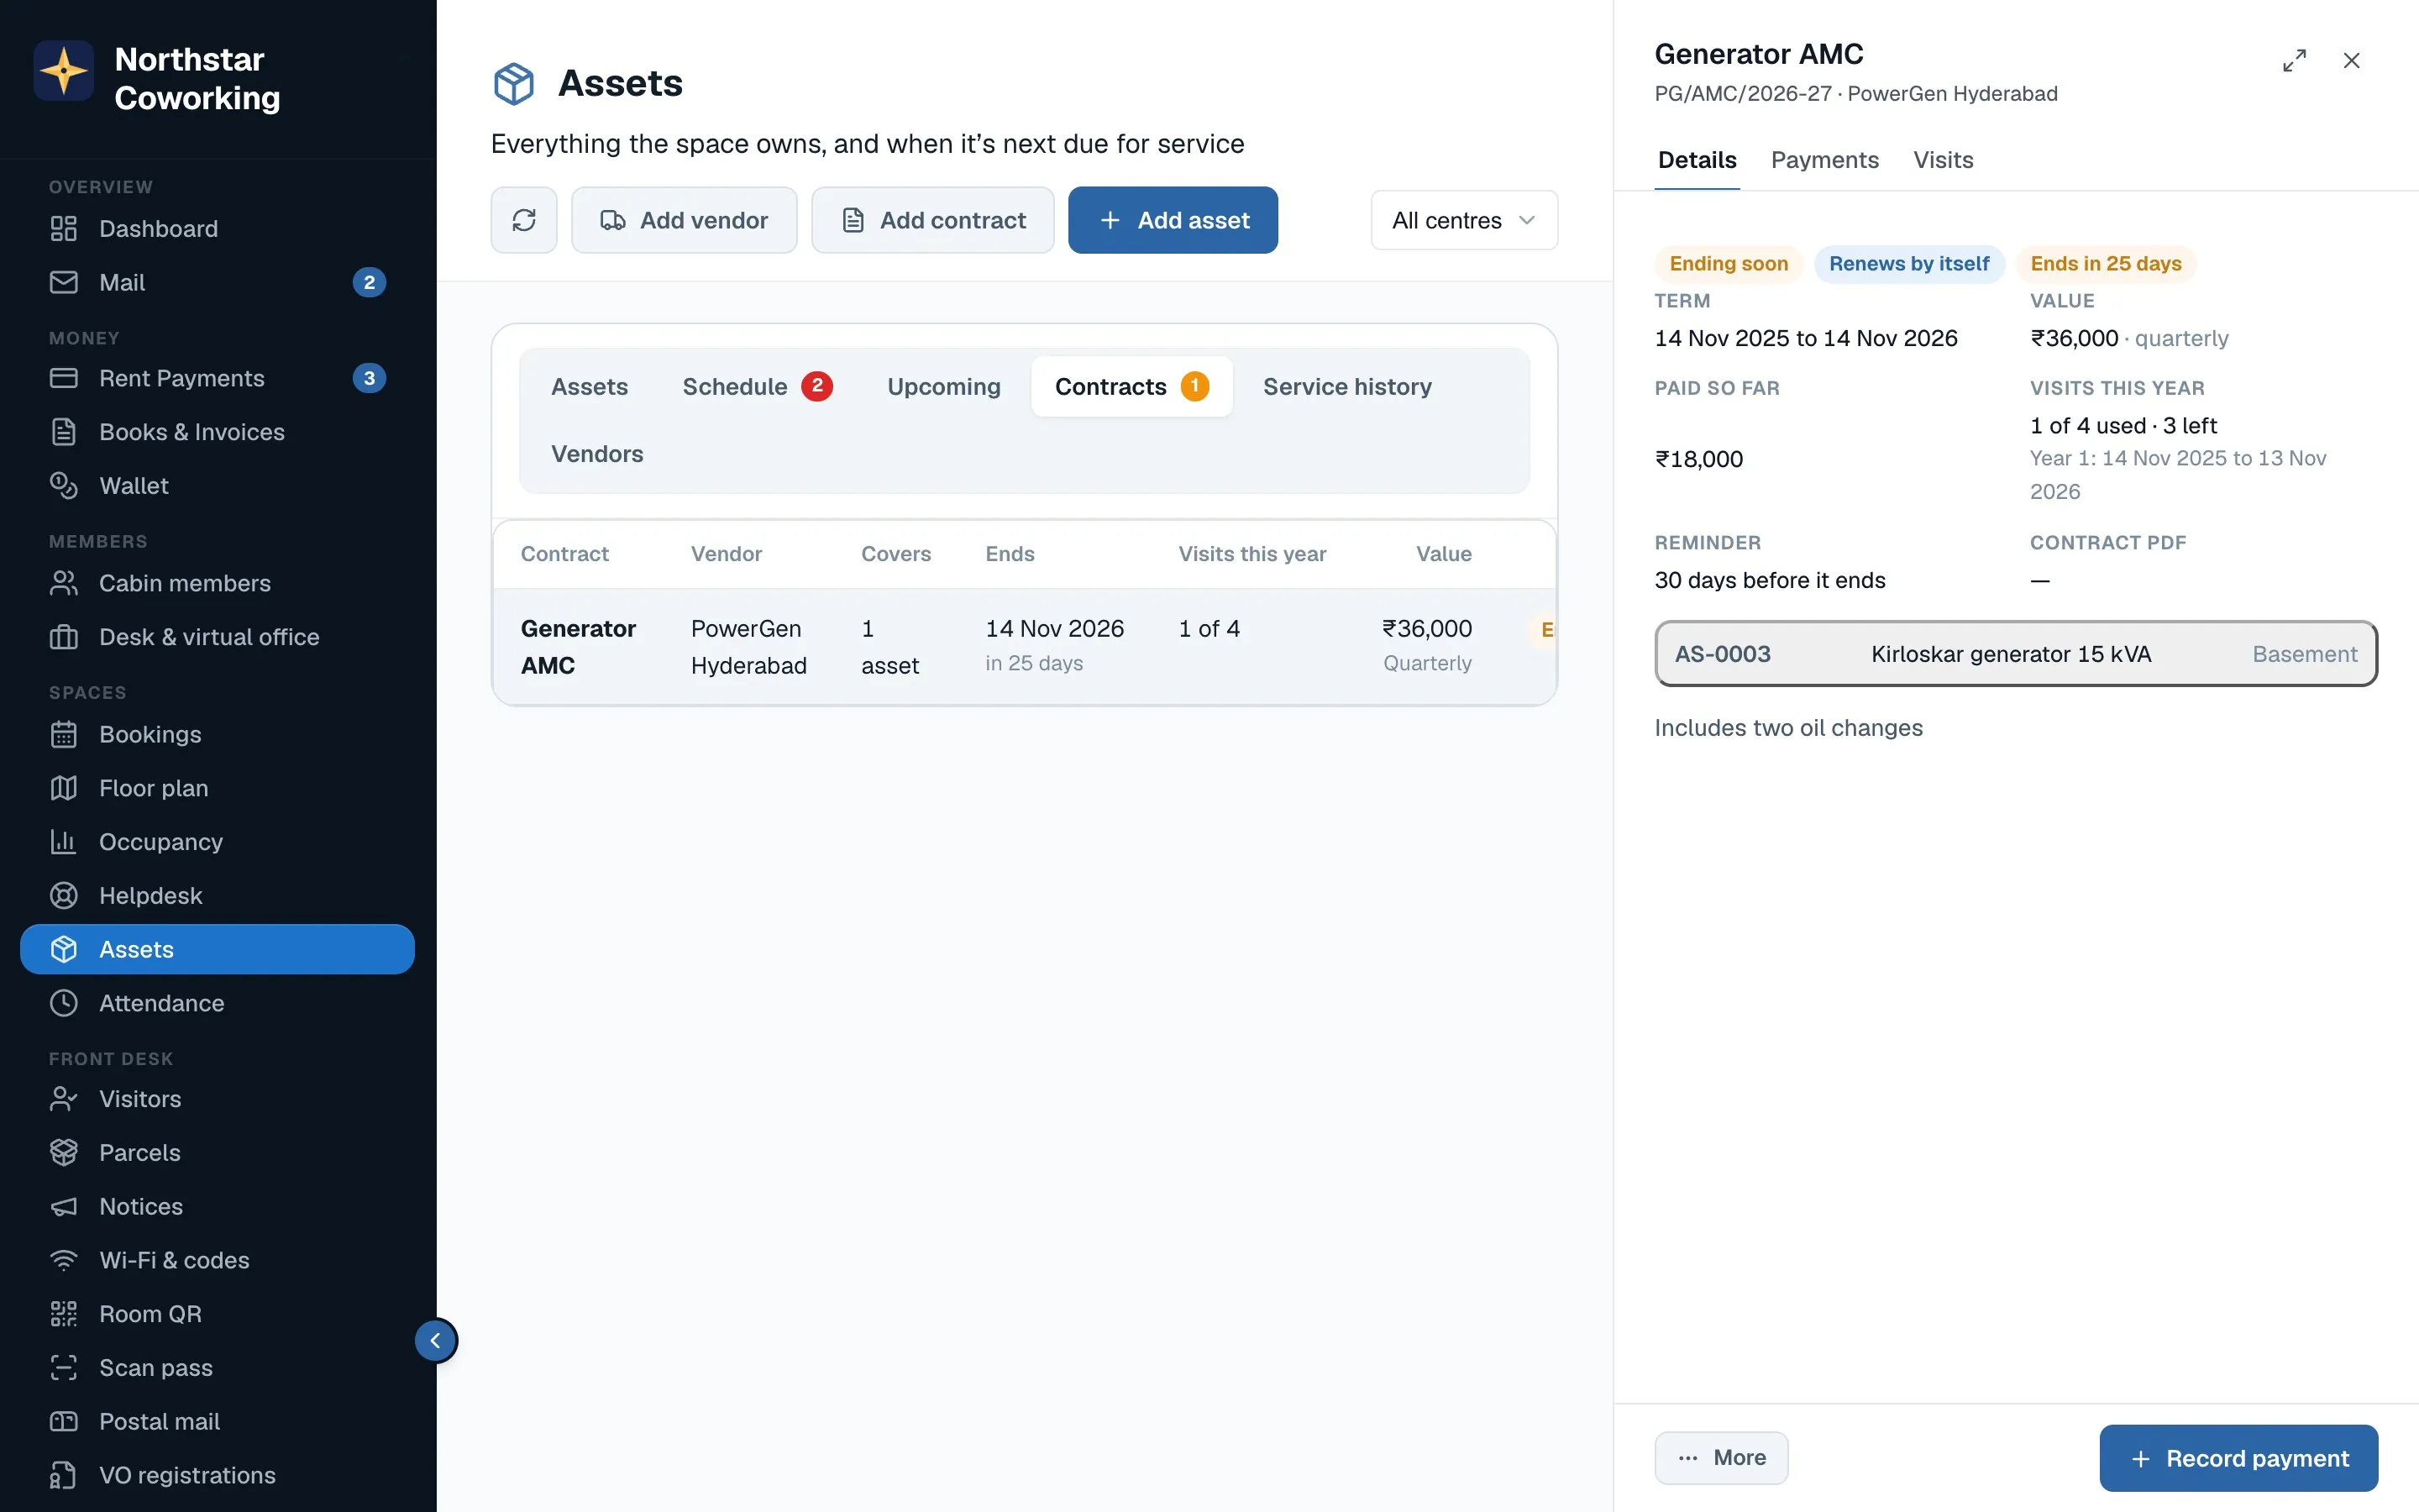Open the All centres dropdown
The image size is (2419, 1512).
(1463, 220)
